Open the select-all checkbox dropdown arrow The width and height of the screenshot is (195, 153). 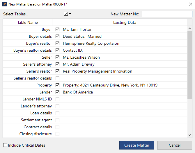point(70,14)
